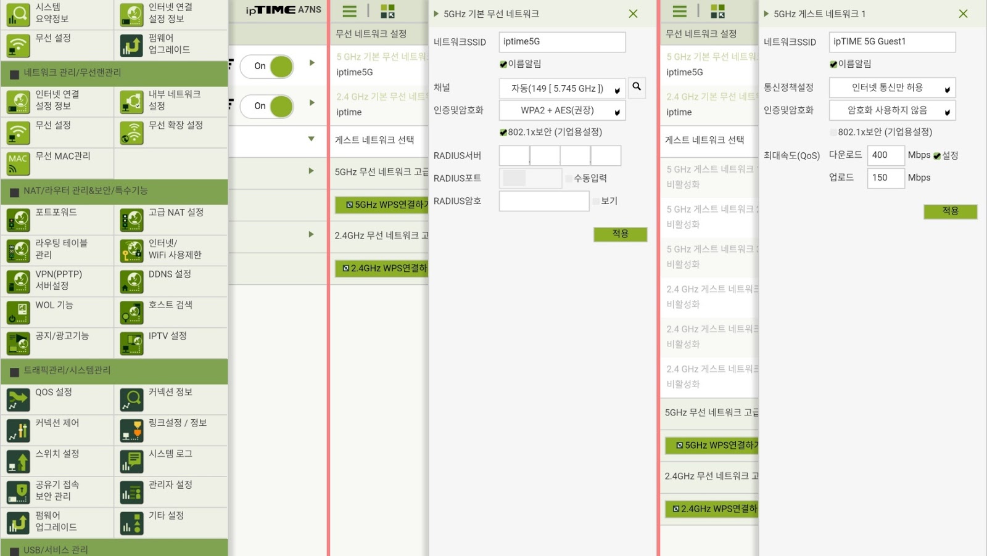
Task: Expand the arrow beside first On switch
Action: [312, 63]
